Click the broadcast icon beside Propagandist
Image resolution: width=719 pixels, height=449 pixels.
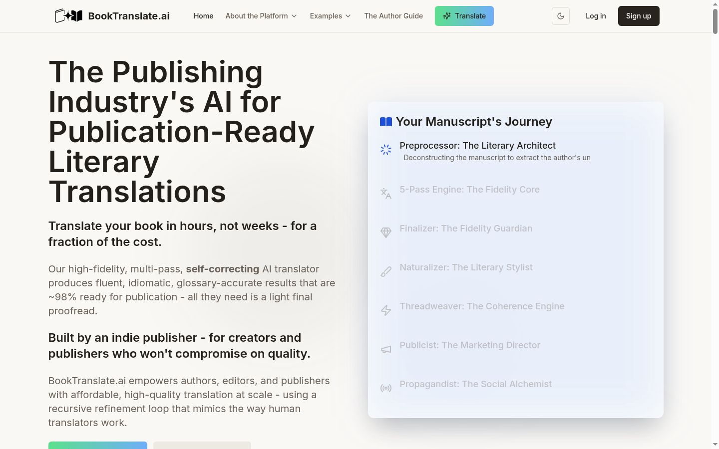386,388
